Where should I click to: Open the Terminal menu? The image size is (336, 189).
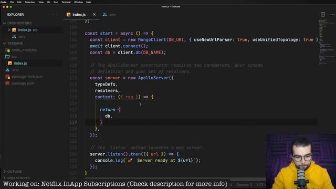tap(66, 2)
